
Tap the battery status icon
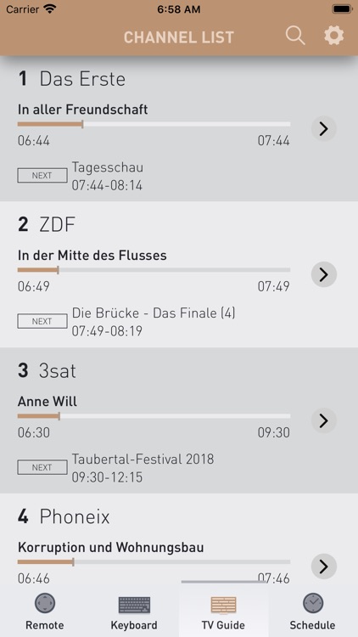(x=342, y=9)
